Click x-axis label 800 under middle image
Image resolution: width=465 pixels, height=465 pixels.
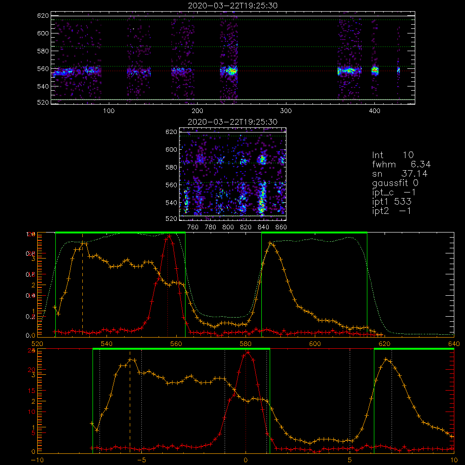(x=228, y=227)
